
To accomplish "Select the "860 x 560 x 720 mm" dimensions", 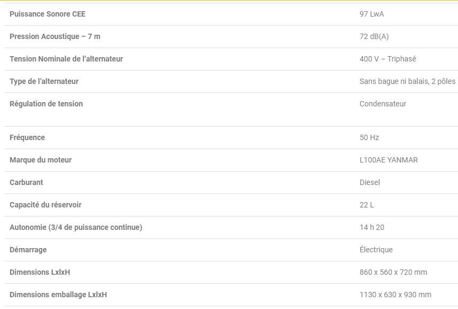I will coord(393,272).
